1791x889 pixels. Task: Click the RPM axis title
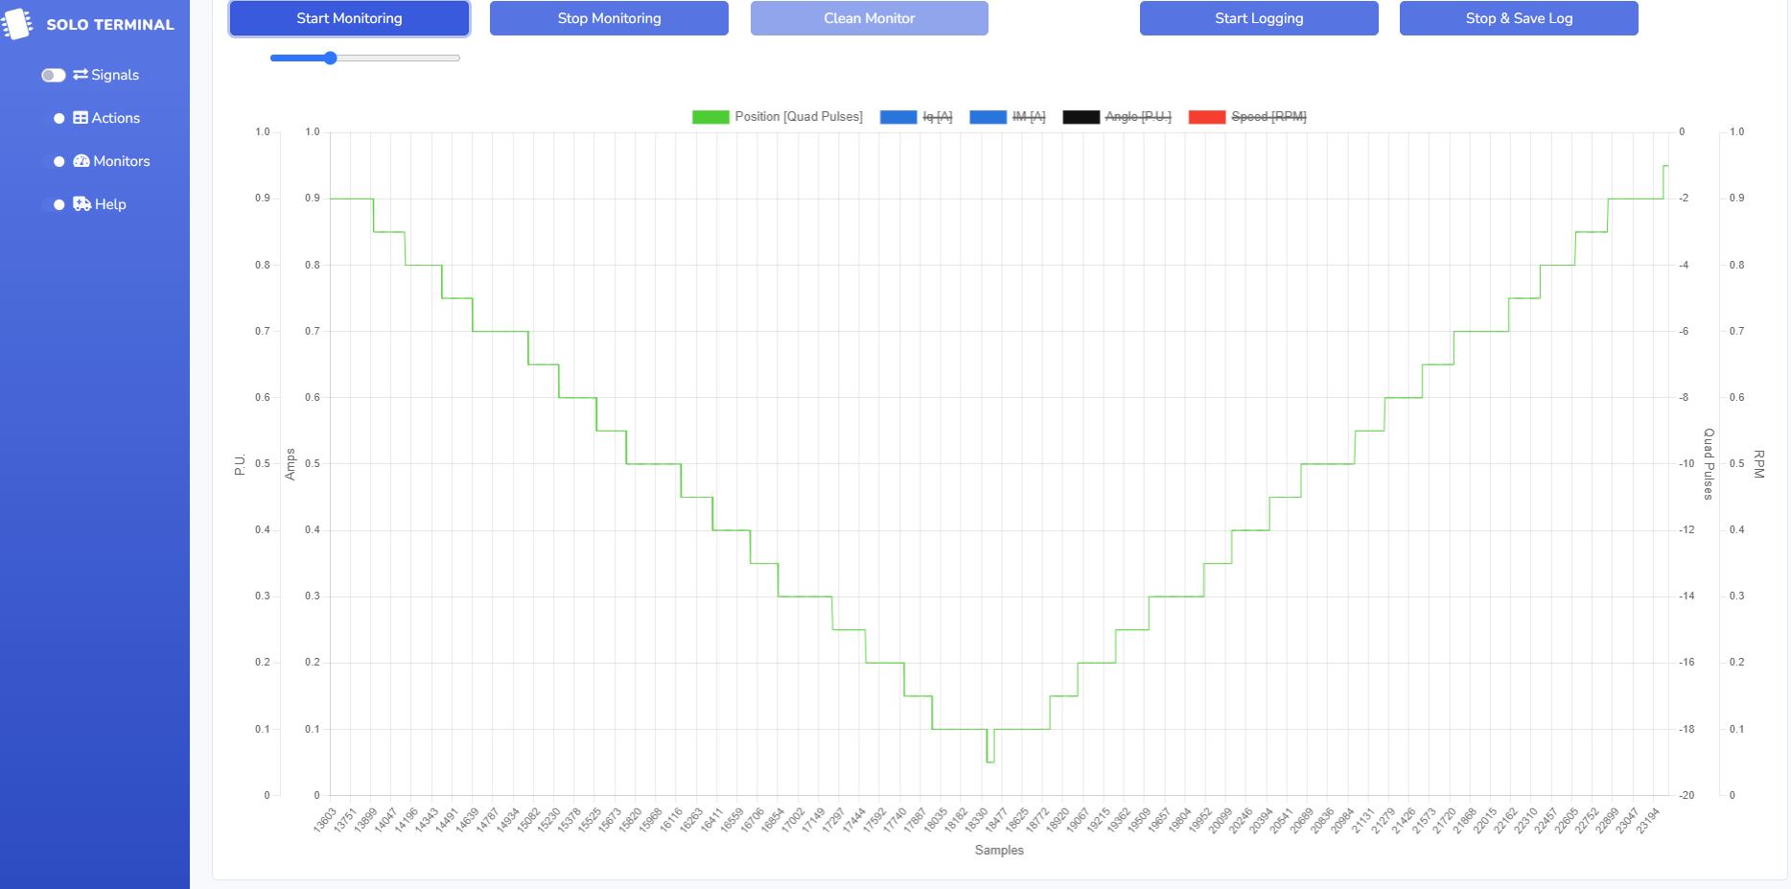tap(1759, 464)
